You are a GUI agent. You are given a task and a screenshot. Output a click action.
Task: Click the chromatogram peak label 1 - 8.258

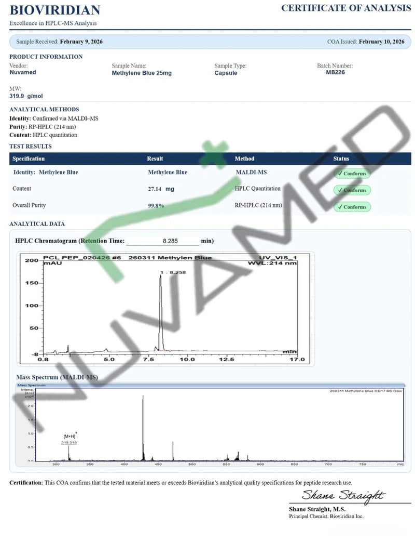[173, 272]
